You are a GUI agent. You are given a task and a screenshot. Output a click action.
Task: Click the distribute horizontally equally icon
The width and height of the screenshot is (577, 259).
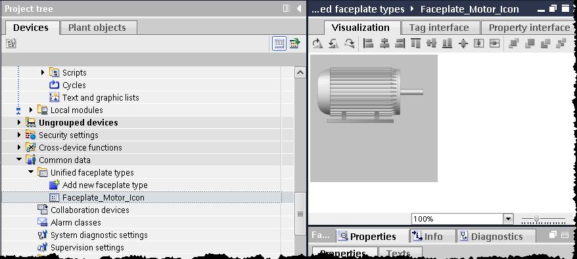pyautogui.click(x=478, y=43)
